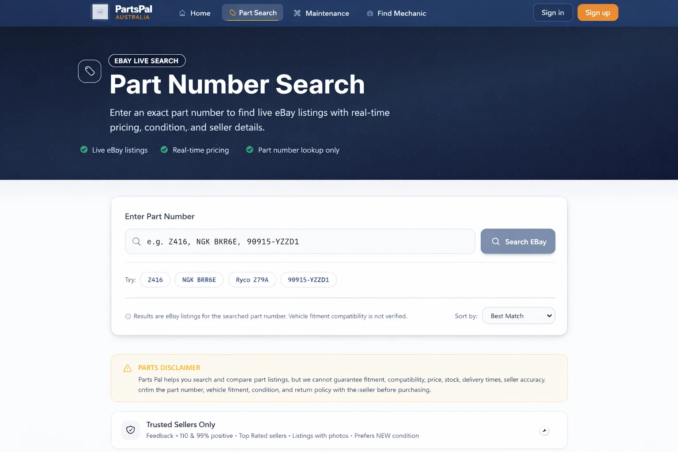678x452 pixels.
Task: Click the tag icon beside Part Number Search
Action: point(90,71)
